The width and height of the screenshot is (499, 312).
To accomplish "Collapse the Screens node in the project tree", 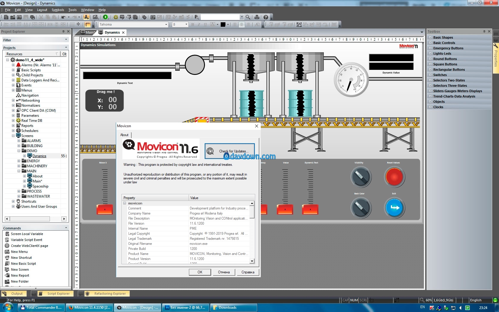I will (x=13, y=135).
